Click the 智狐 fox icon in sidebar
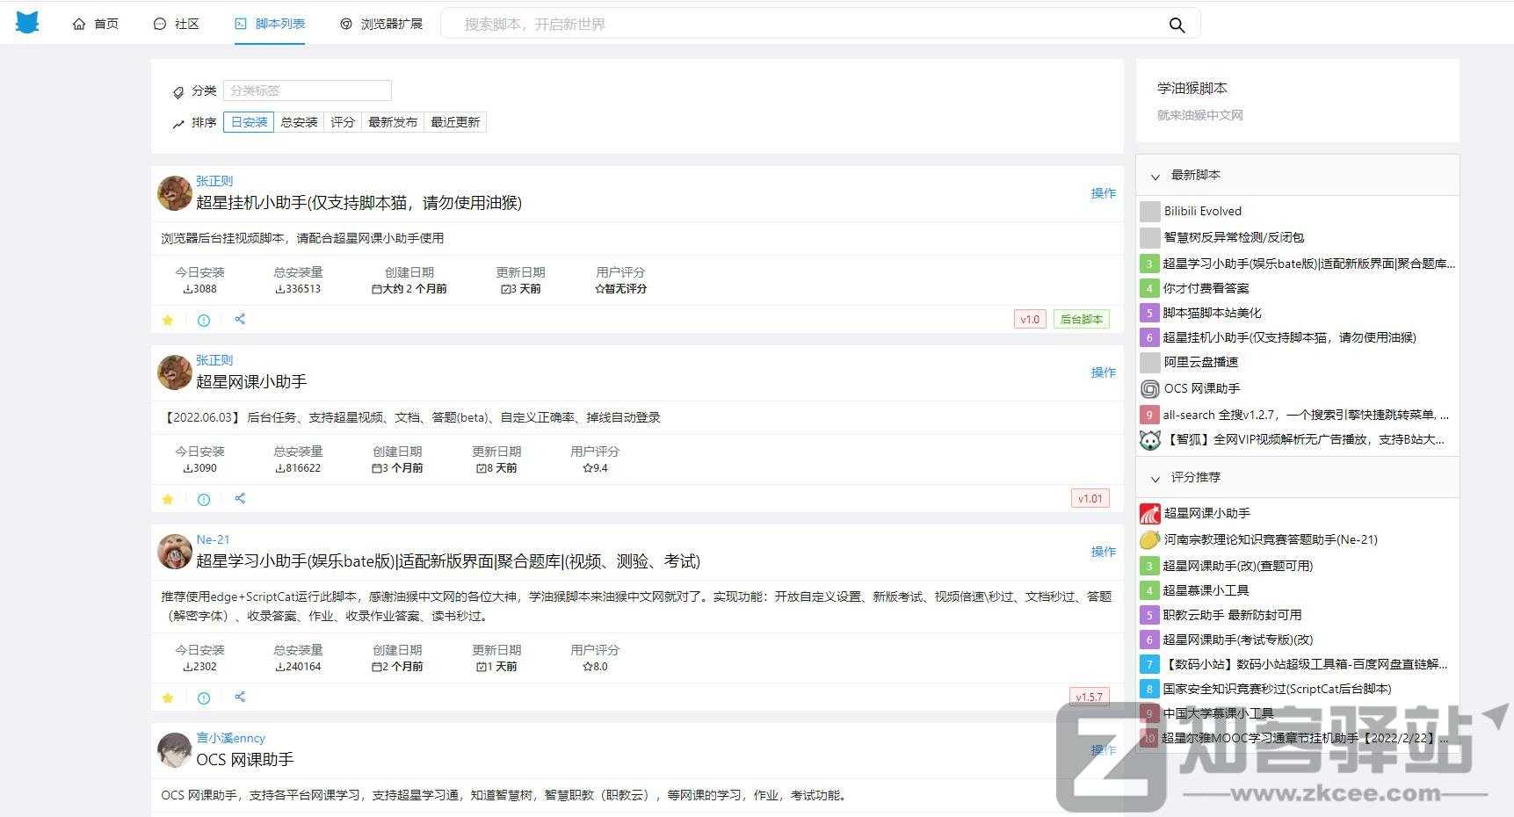1514x817 pixels. click(x=1149, y=439)
